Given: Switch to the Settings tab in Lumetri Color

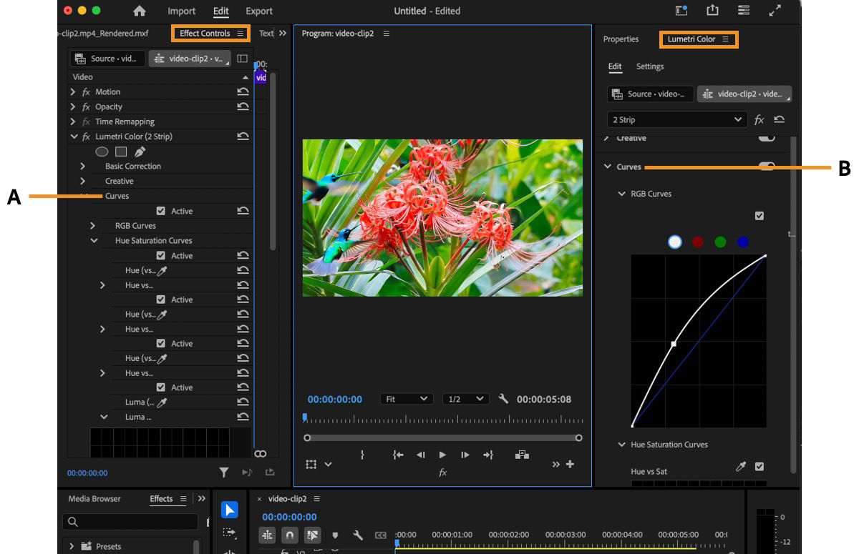Looking at the screenshot, I should [x=650, y=66].
